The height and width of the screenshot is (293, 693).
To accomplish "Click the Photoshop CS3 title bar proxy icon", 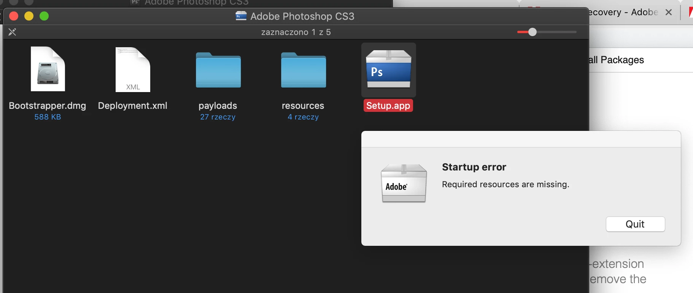I will click(241, 16).
